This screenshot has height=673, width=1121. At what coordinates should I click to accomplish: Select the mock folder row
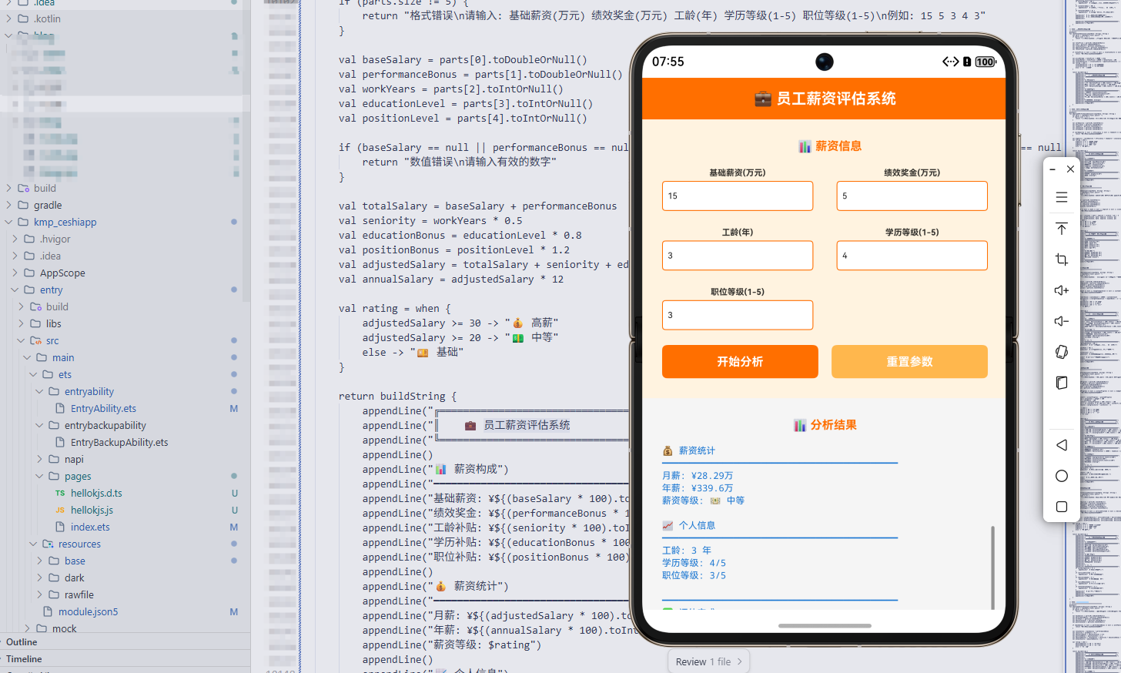[x=125, y=628]
